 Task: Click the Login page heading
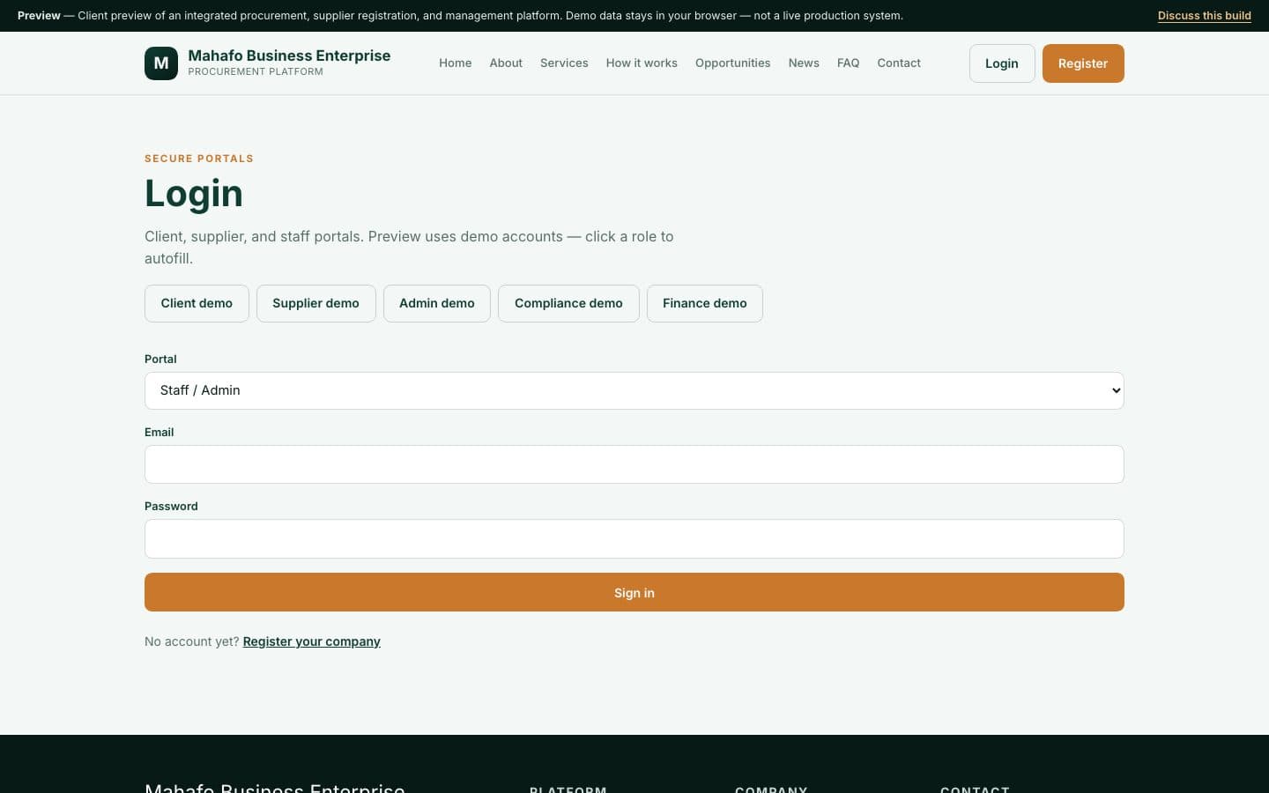coord(194,193)
